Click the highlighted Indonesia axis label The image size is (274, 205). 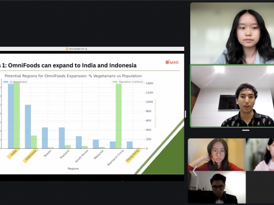31,156
